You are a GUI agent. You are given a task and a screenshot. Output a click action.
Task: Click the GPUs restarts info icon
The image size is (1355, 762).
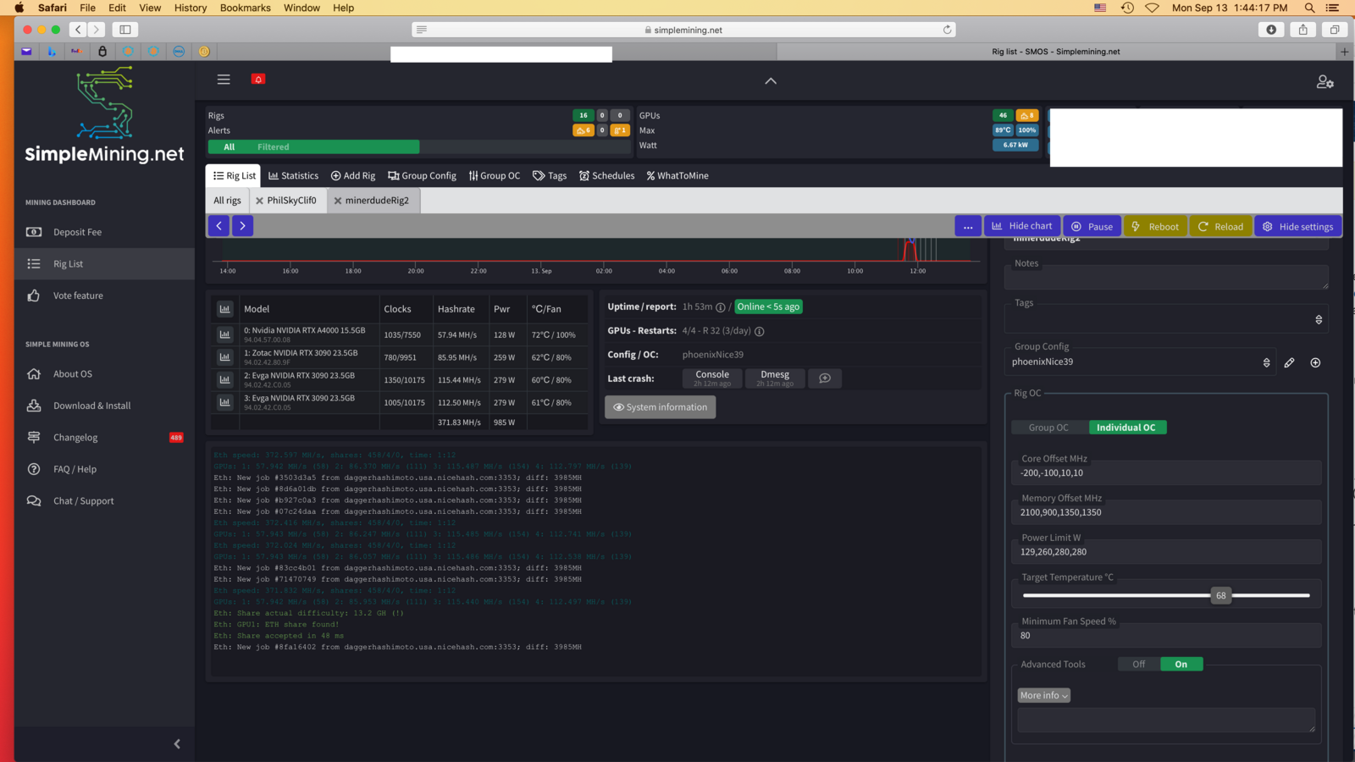point(760,331)
